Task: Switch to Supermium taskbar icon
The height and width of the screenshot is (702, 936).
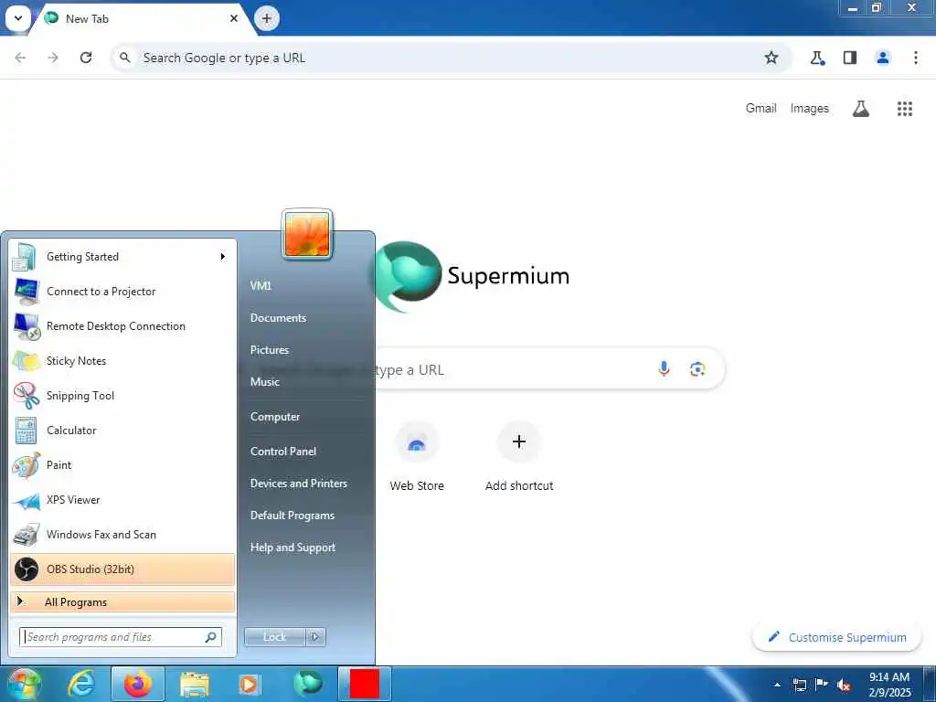Action: coord(308,684)
